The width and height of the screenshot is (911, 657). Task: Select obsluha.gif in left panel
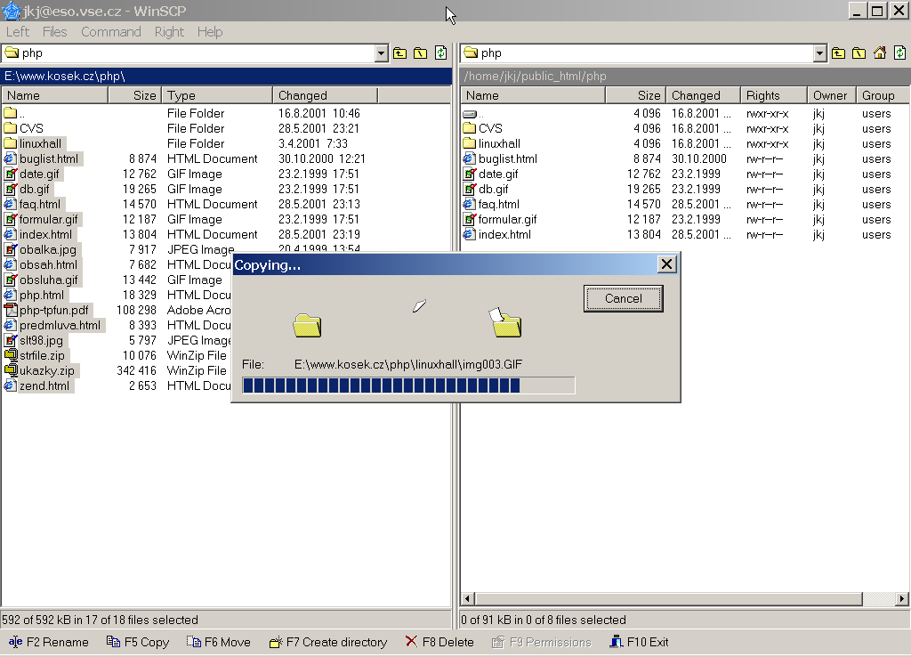point(49,280)
